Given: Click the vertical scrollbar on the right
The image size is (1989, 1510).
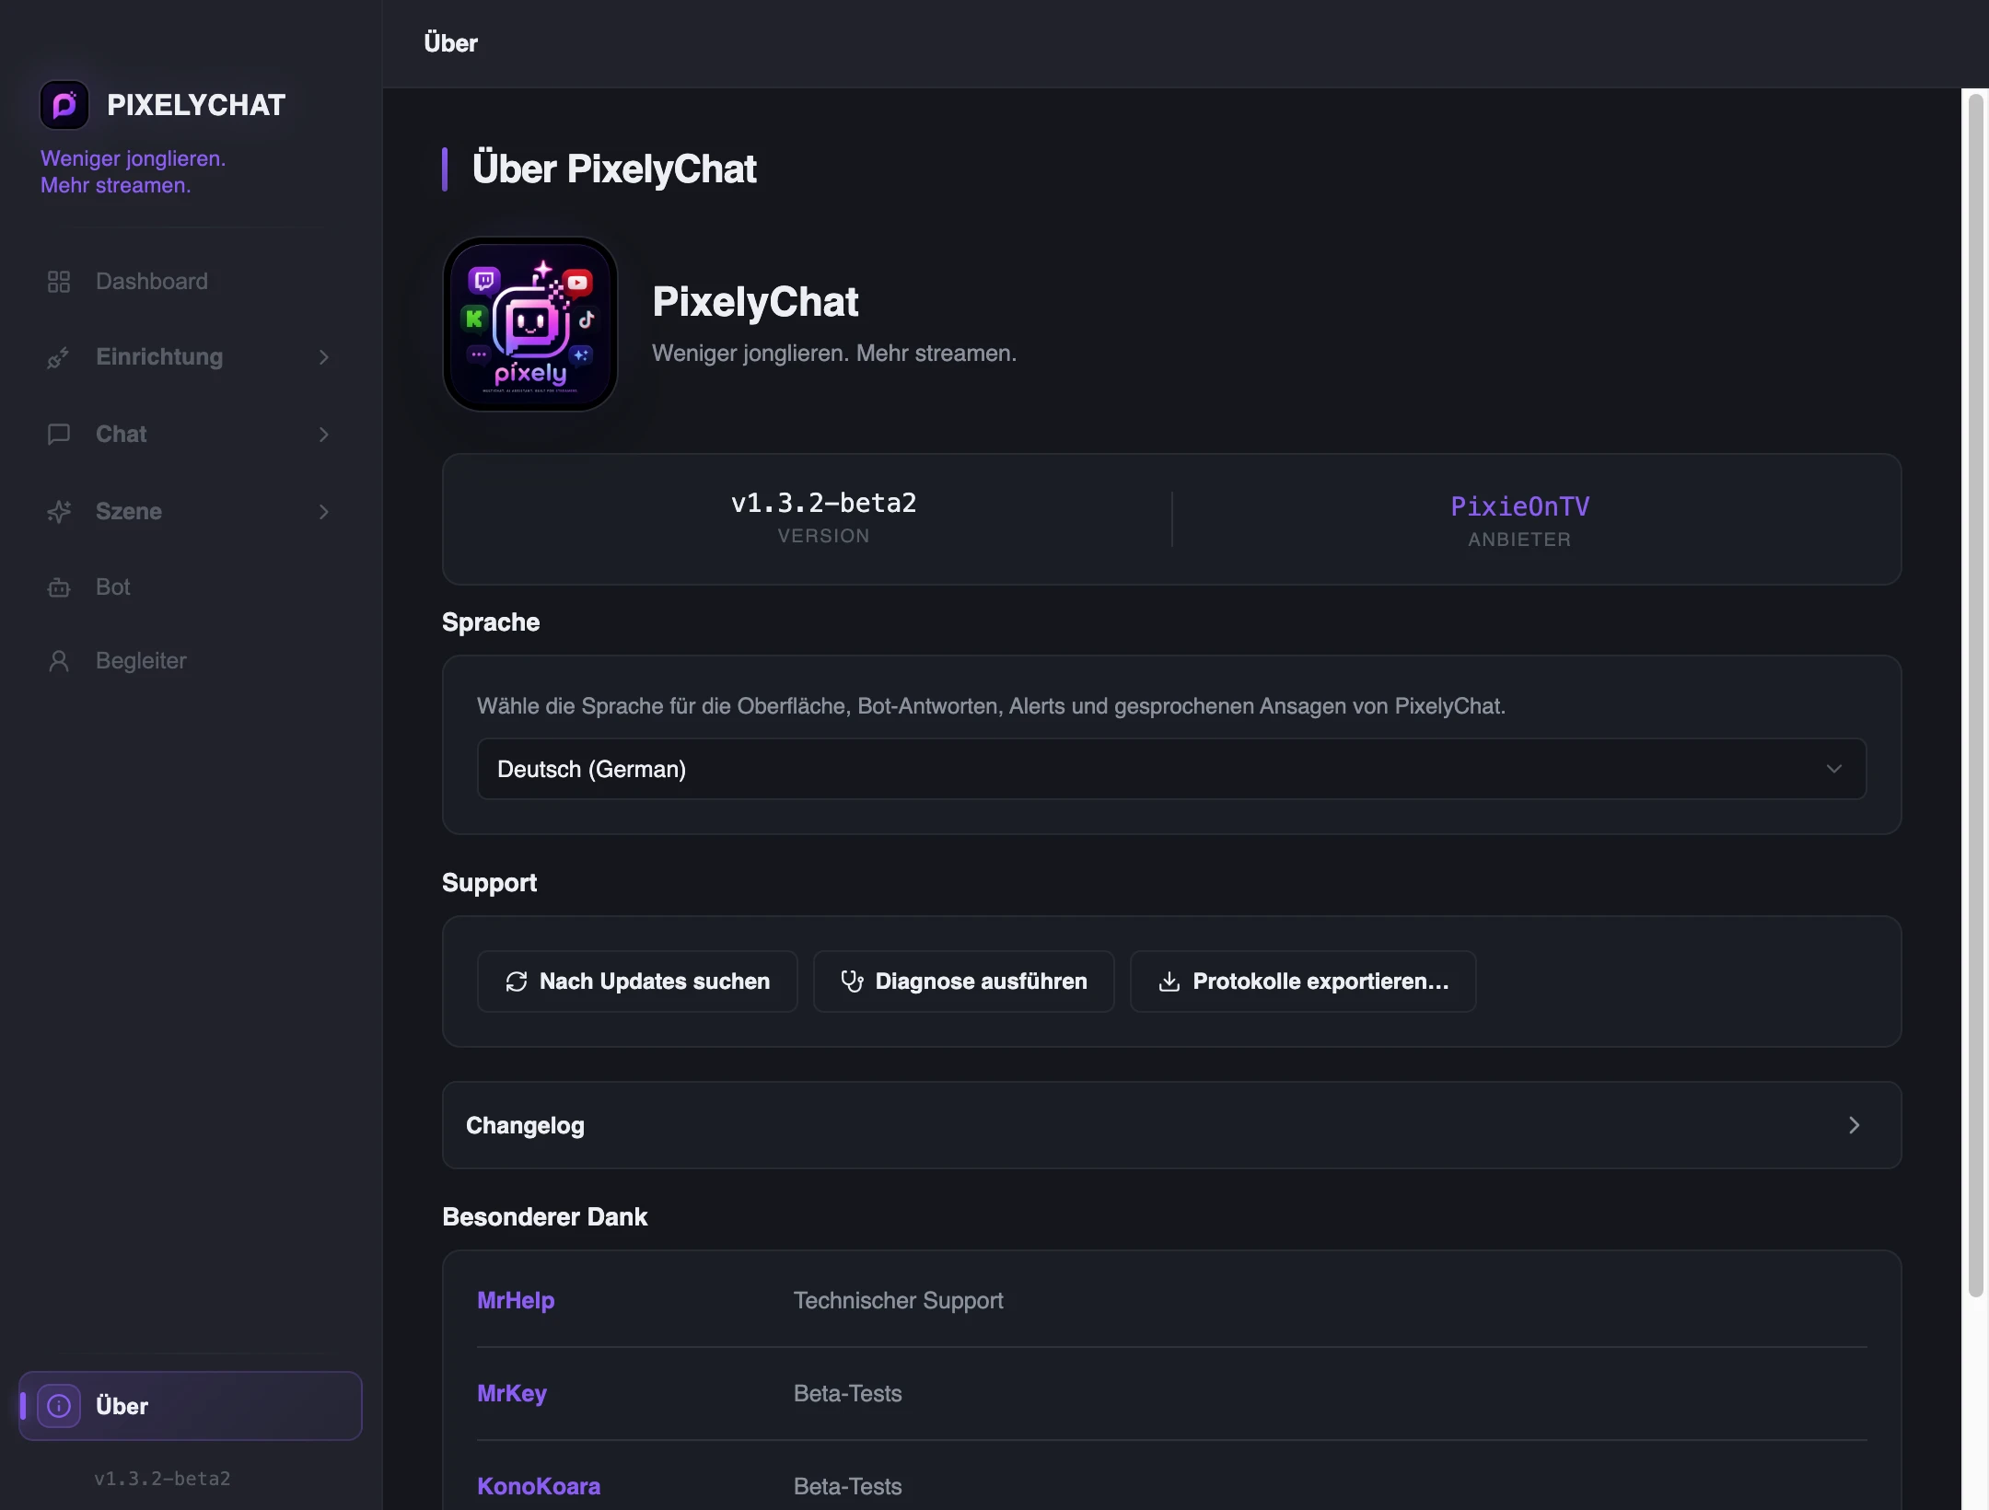Looking at the screenshot, I should pyautogui.click(x=1975, y=696).
